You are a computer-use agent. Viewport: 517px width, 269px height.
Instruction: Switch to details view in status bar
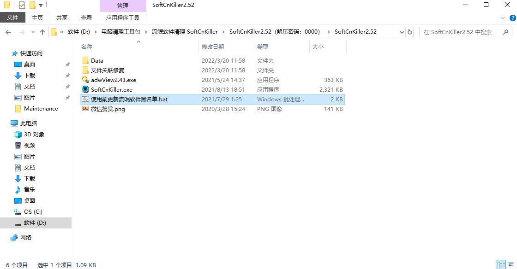click(500, 265)
